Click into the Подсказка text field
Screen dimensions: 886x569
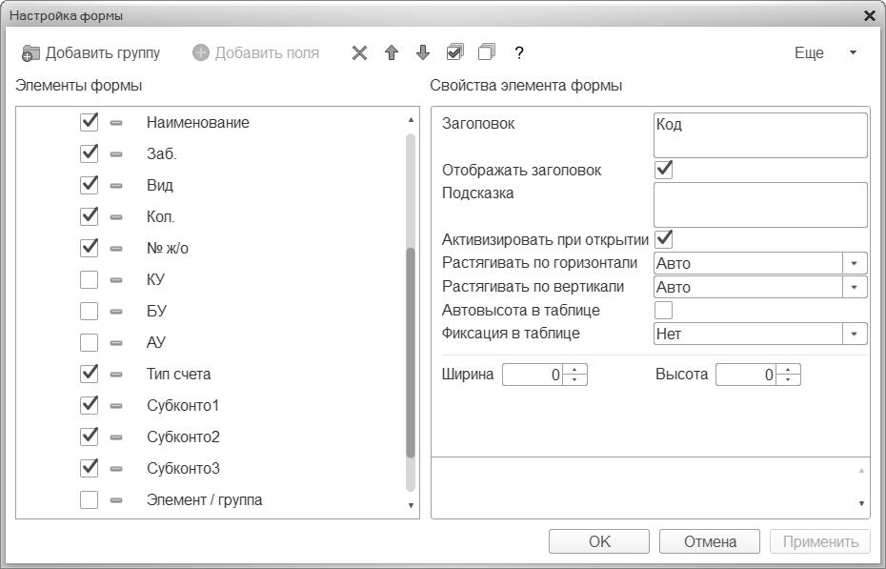pyautogui.click(x=759, y=204)
